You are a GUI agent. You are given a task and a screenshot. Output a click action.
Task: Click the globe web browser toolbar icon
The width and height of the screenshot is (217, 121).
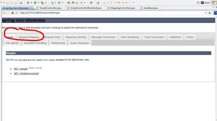(91, 3)
